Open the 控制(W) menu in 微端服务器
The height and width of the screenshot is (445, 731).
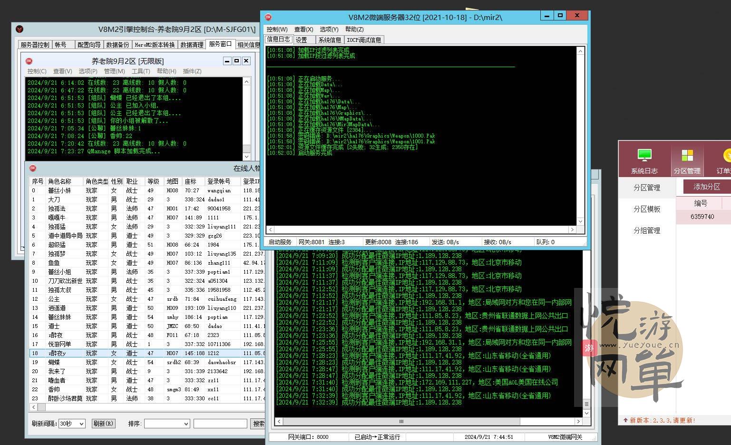[277, 30]
